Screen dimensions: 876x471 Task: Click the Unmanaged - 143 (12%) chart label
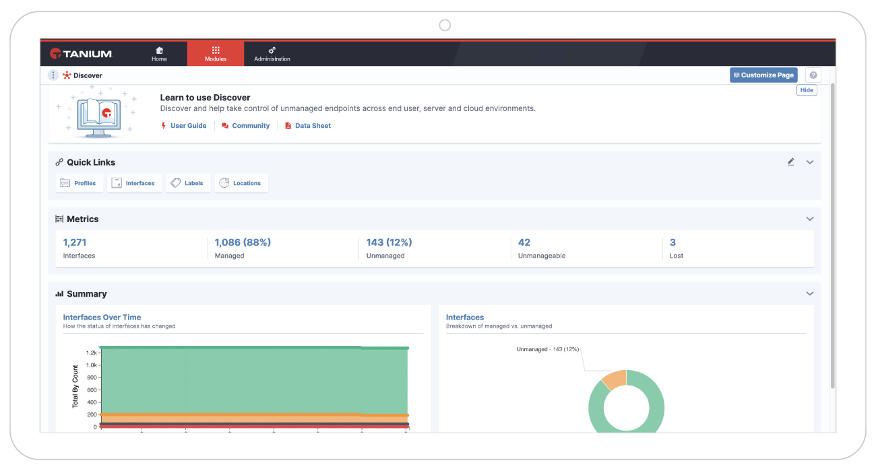tap(548, 349)
